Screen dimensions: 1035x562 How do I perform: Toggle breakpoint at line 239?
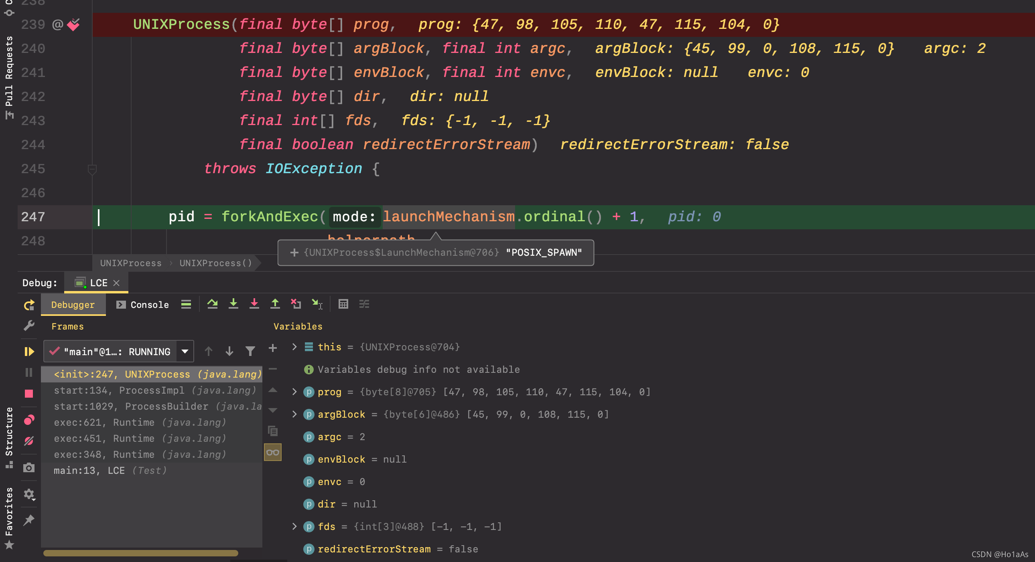73,25
